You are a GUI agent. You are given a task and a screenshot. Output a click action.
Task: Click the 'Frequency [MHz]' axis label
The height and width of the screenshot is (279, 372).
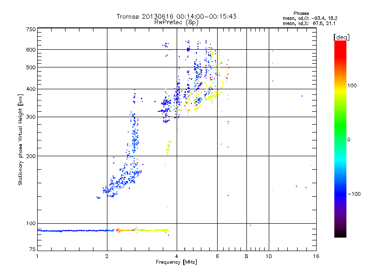tap(176, 262)
